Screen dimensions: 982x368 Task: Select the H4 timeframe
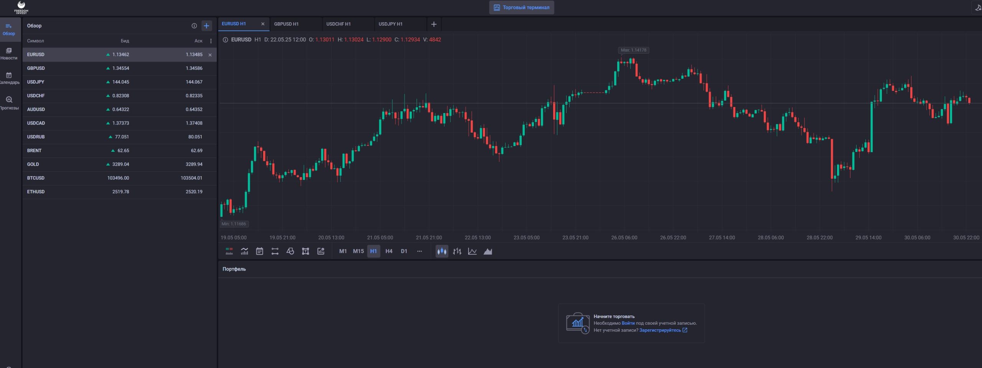389,251
